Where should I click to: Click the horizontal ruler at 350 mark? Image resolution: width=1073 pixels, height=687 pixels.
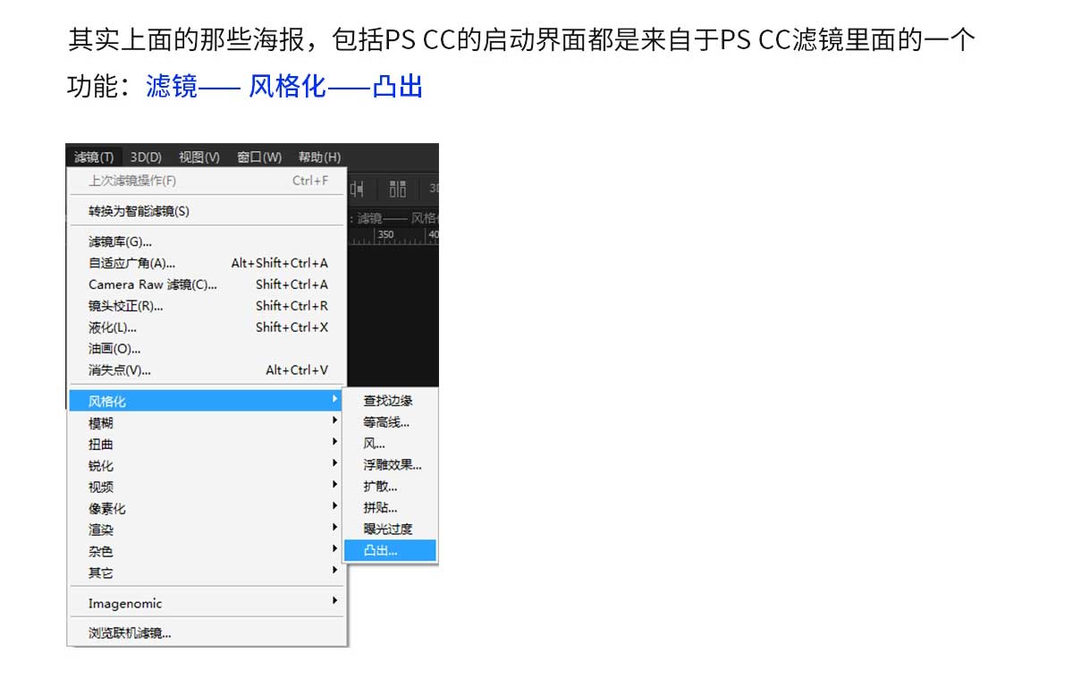pyautogui.click(x=384, y=235)
